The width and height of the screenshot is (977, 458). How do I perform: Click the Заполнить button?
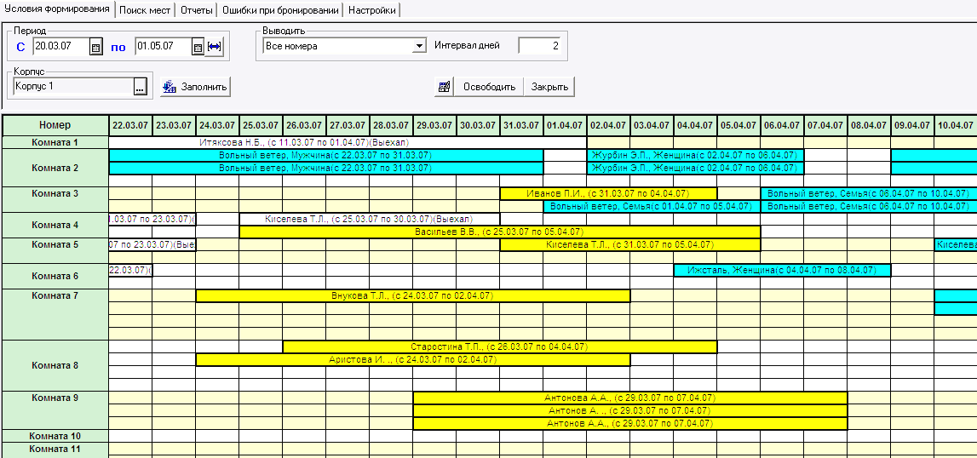tap(196, 87)
